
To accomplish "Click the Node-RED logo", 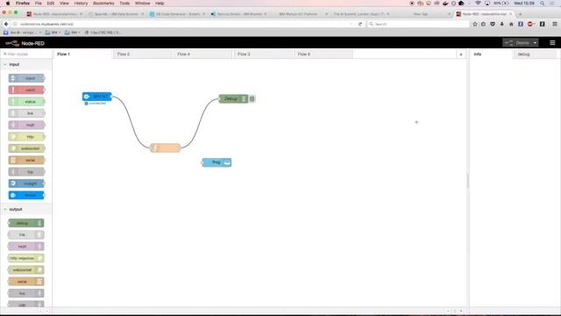I will [25, 43].
